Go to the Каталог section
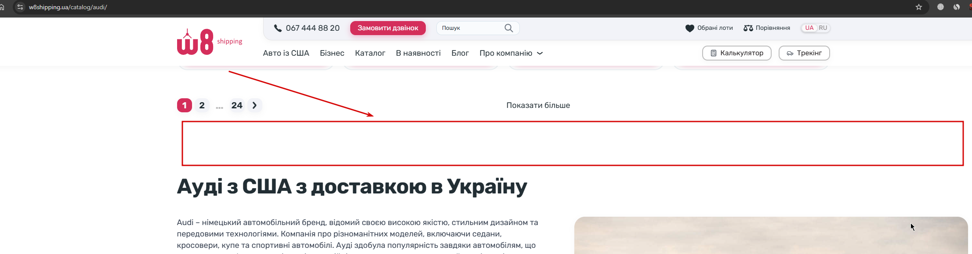This screenshot has height=254, width=972. pos(370,53)
